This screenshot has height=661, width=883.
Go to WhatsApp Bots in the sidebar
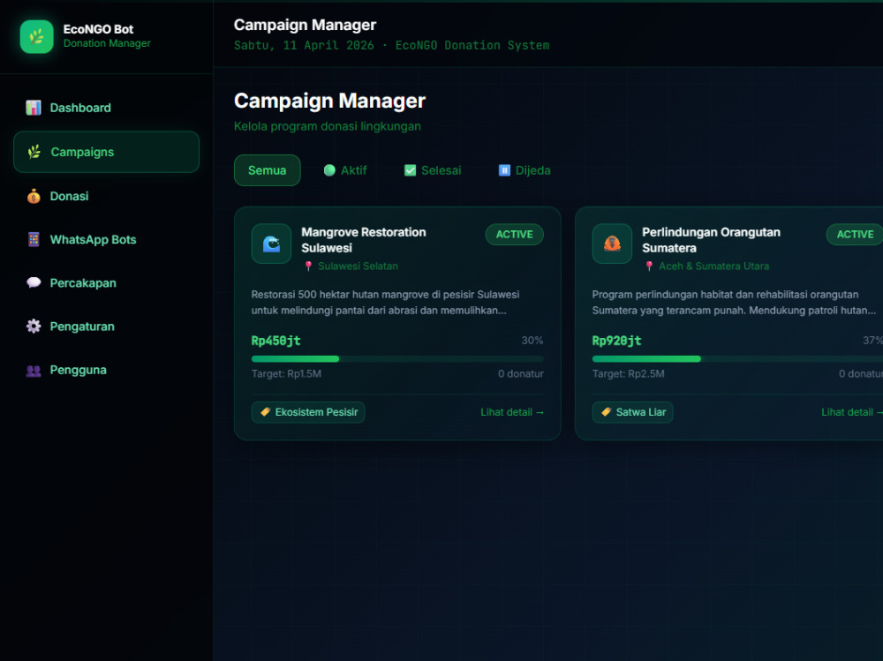(107, 239)
